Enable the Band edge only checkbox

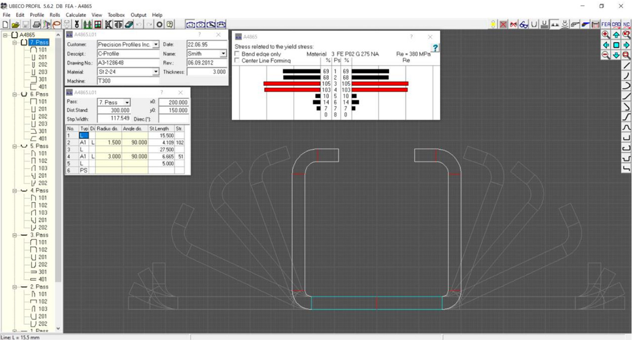point(237,54)
